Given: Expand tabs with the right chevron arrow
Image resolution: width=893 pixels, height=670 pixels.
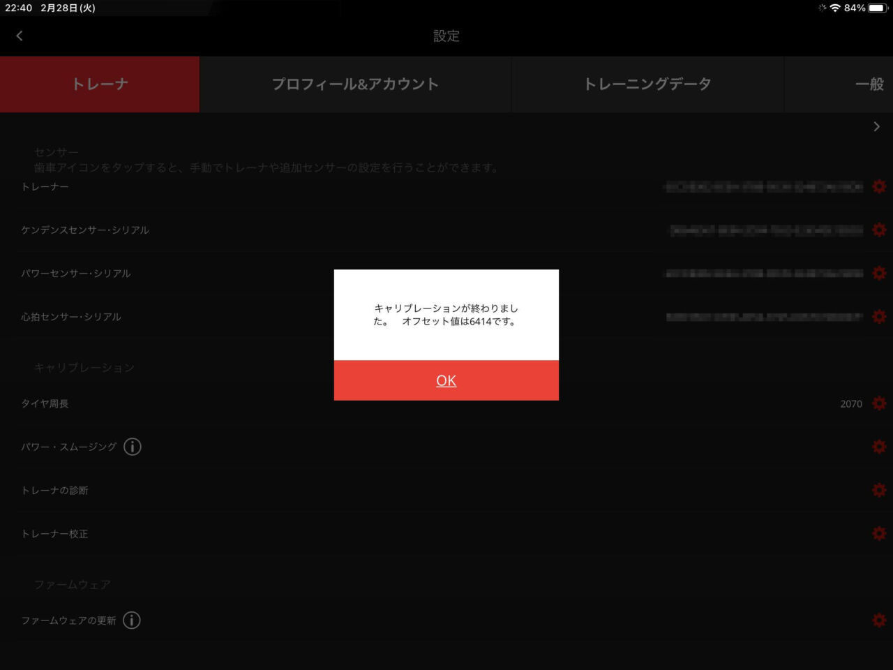Looking at the screenshot, I should (x=876, y=126).
